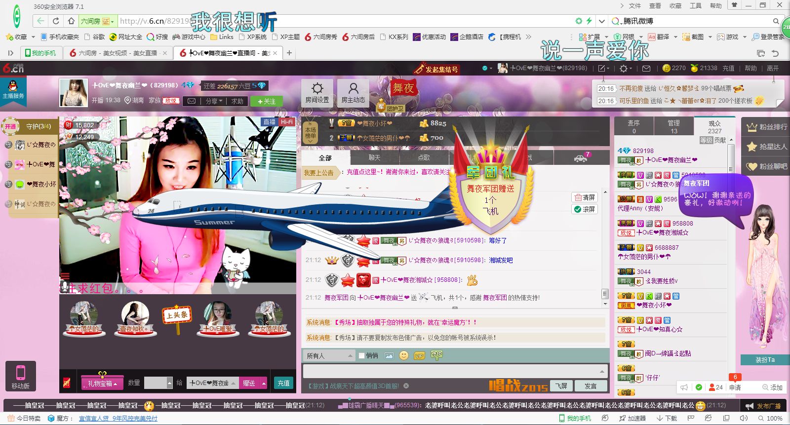The image size is (790, 425).
Task: Click the gold coin icon beside 2270
Action: coord(667,68)
